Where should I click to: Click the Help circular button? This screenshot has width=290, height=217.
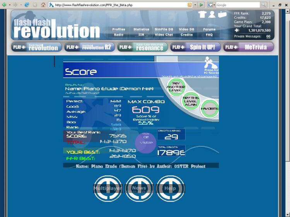(171, 188)
